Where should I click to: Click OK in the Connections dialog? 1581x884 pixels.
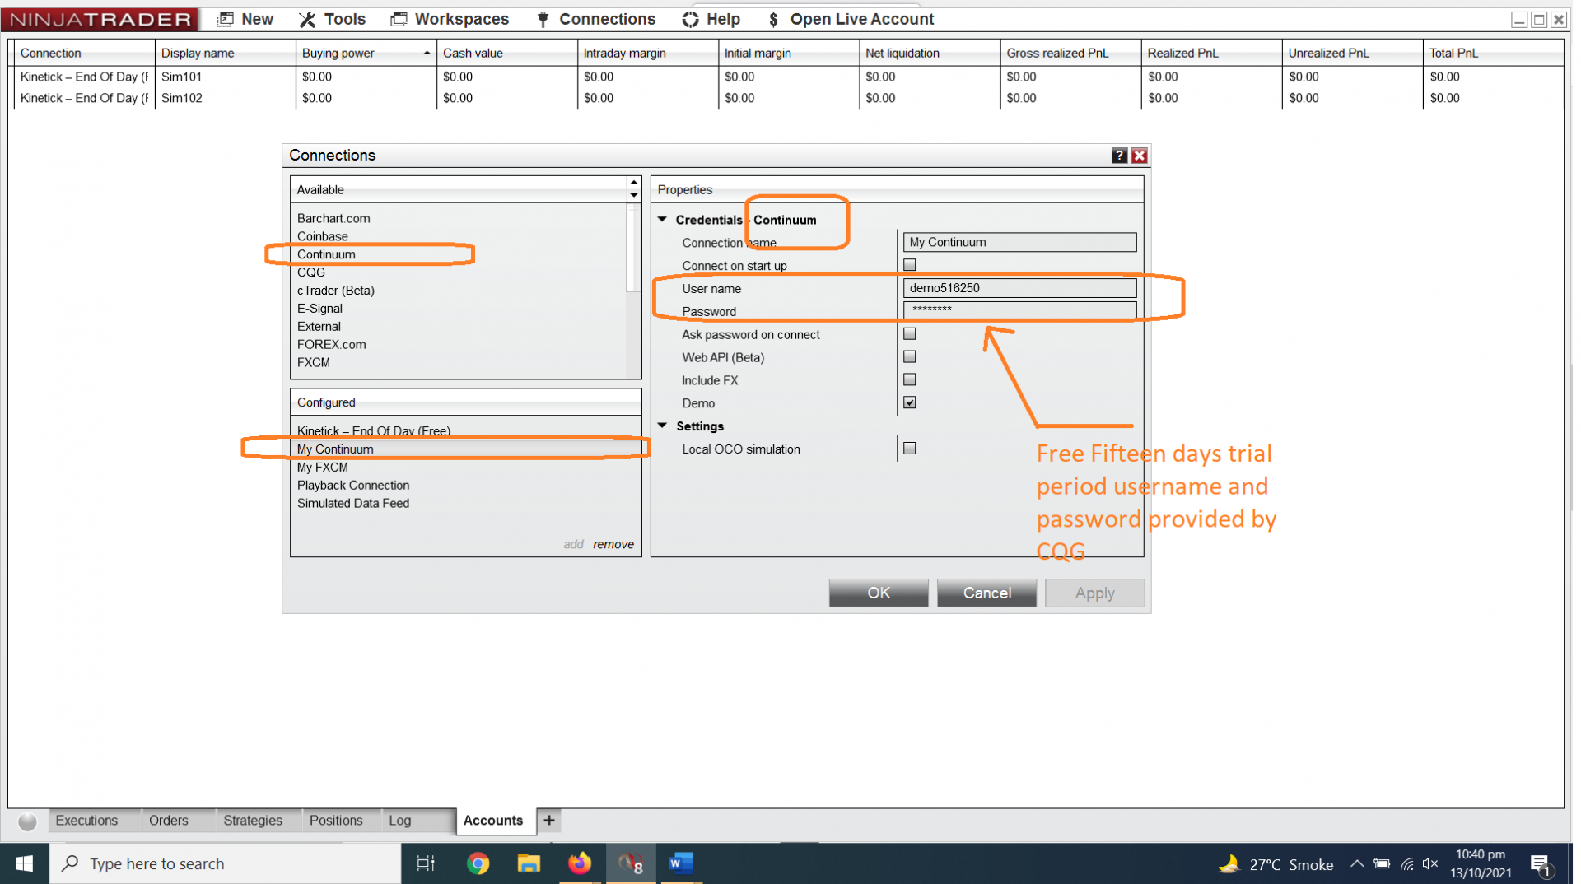click(879, 593)
